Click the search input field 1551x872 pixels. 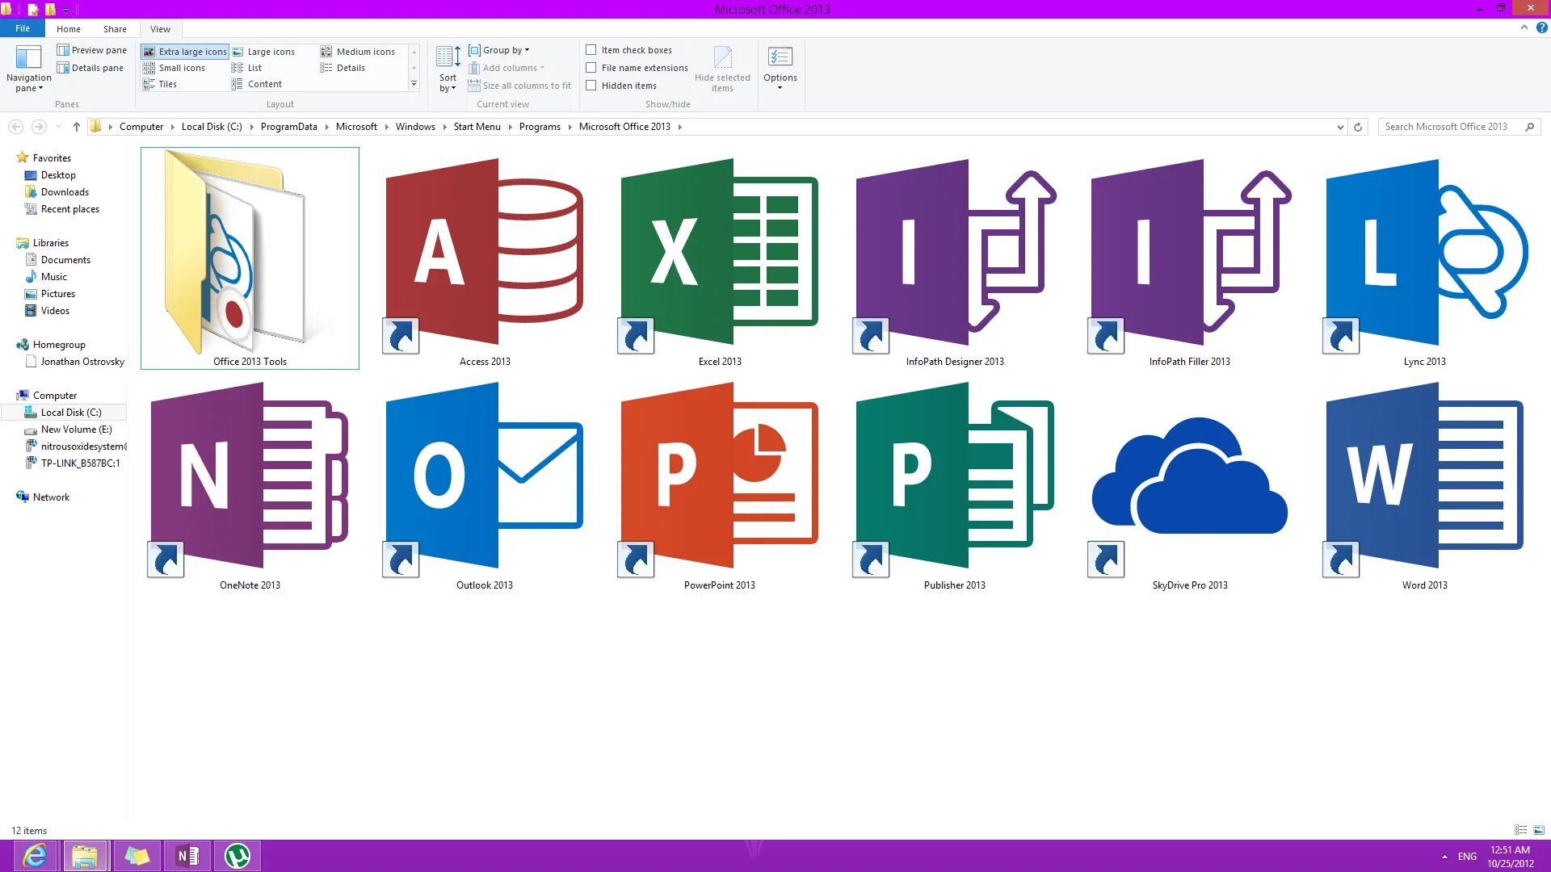(1454, 127)
